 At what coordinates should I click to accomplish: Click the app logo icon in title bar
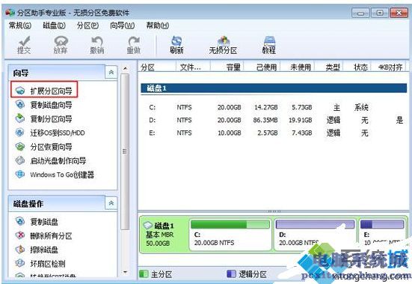tap(10, 13)
